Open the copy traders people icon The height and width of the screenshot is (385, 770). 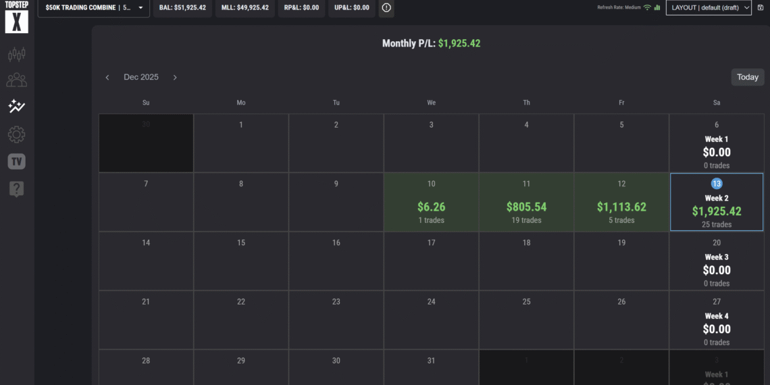[x=17, y=80]
